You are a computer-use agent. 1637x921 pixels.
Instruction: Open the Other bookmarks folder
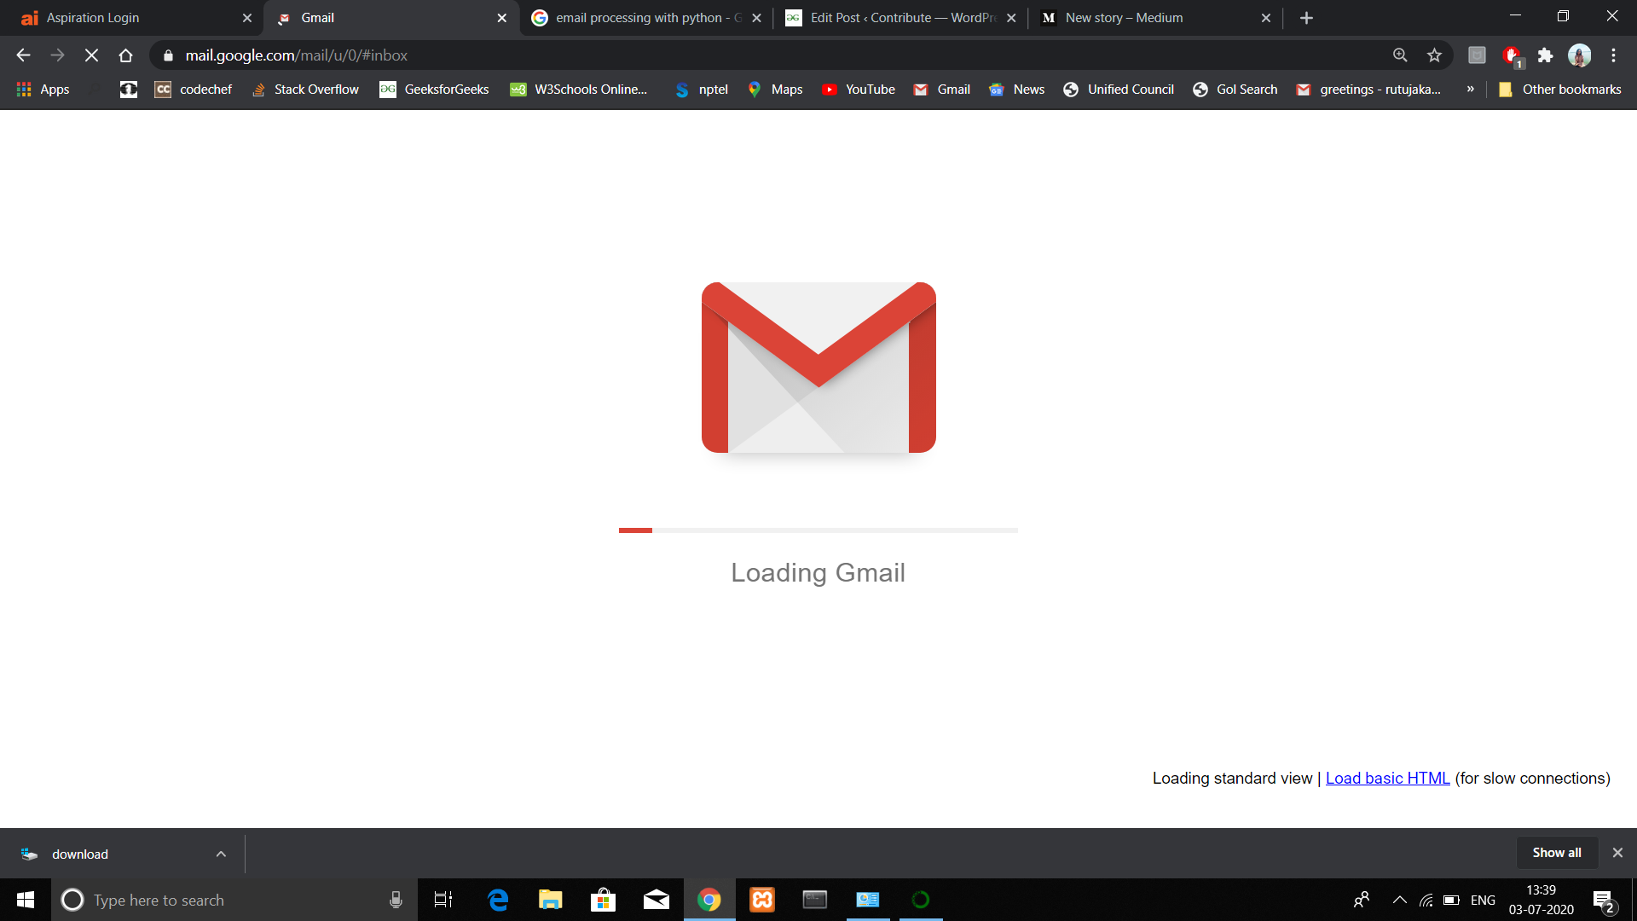pos(1560,90)
